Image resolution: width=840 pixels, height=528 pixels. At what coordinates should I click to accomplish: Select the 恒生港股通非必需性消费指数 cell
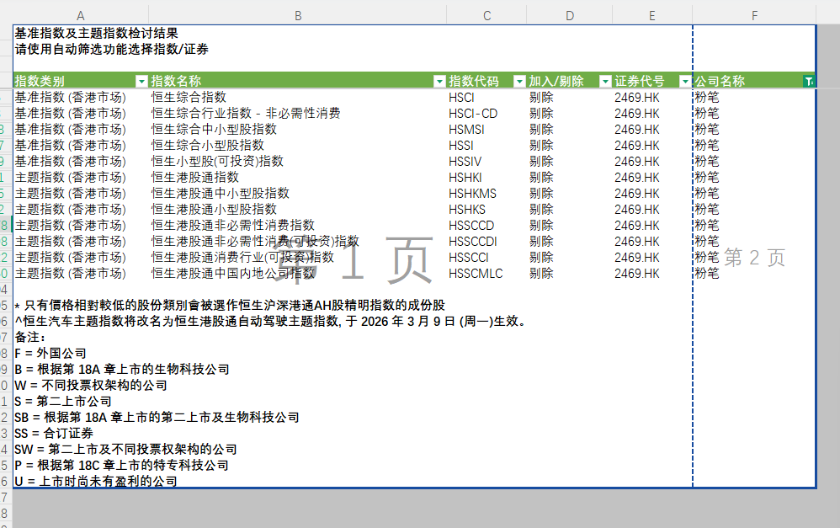(232, 225)
